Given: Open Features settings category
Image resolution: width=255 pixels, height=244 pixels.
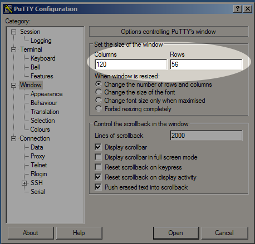Looking at the screenshot, I should coord(42,76).
